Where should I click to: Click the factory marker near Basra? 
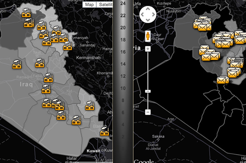105,131
